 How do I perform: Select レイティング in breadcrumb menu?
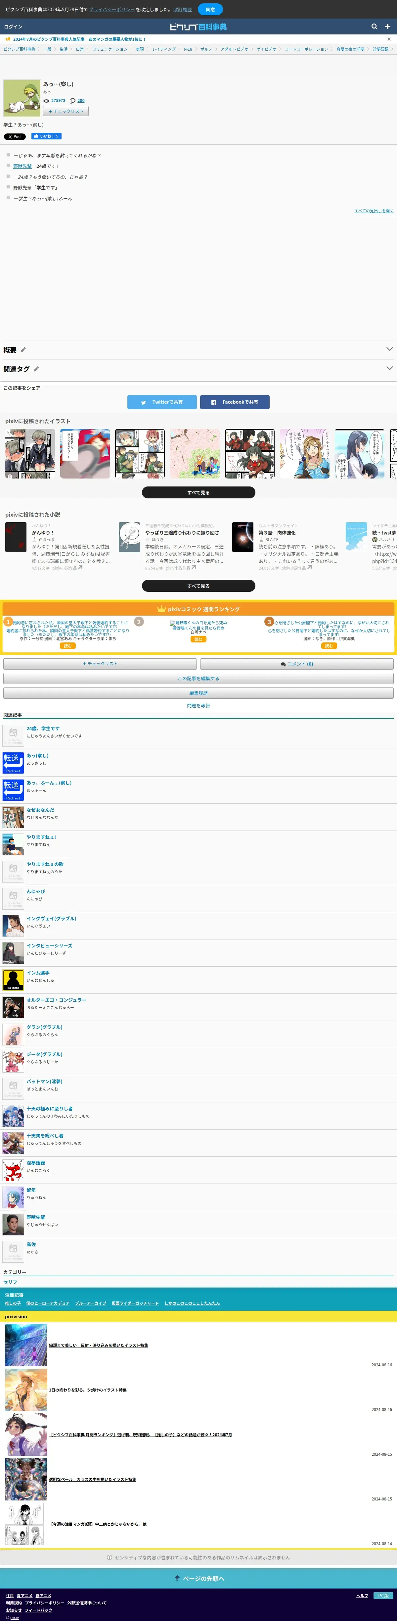click(x=164, y=49)
